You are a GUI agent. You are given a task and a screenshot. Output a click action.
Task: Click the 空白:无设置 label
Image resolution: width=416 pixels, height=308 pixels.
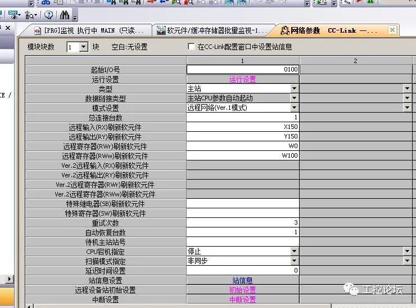pyautogui.click(x=129, y=47)
